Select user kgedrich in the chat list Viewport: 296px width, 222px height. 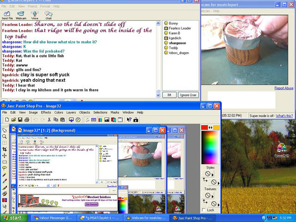tap(173, 38)
